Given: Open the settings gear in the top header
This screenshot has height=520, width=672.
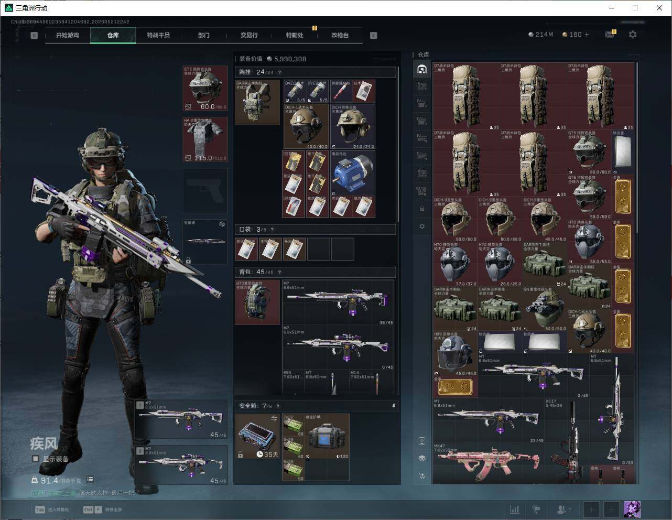Looking at the screenshot, I should pos(633,35).
